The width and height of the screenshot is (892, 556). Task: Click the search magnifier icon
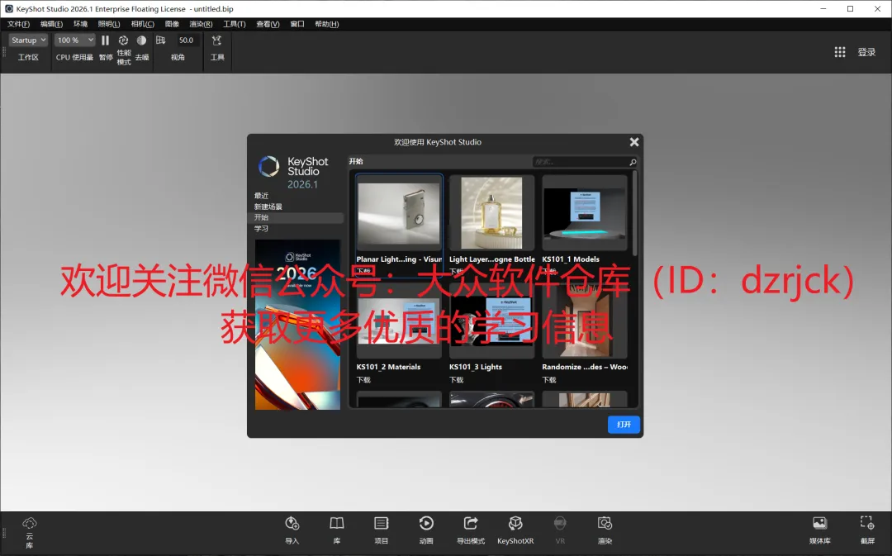tap(633, 162)
